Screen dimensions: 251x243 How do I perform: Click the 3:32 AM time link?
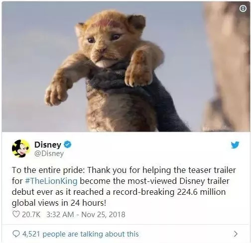click(x=60, y=215)
